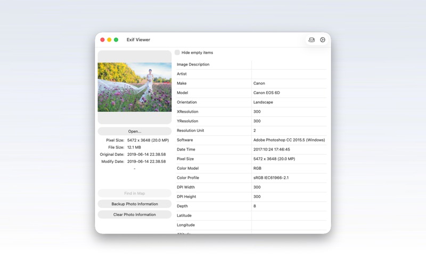The image size is (426, 266).
Task: Click the 2017:10:24 17:46:45 value
Action: click(272, 149)
